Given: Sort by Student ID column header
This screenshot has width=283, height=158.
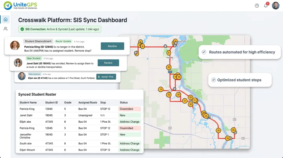Looking at the screenshot, I should pyautogui.click(x=51, y=102).
